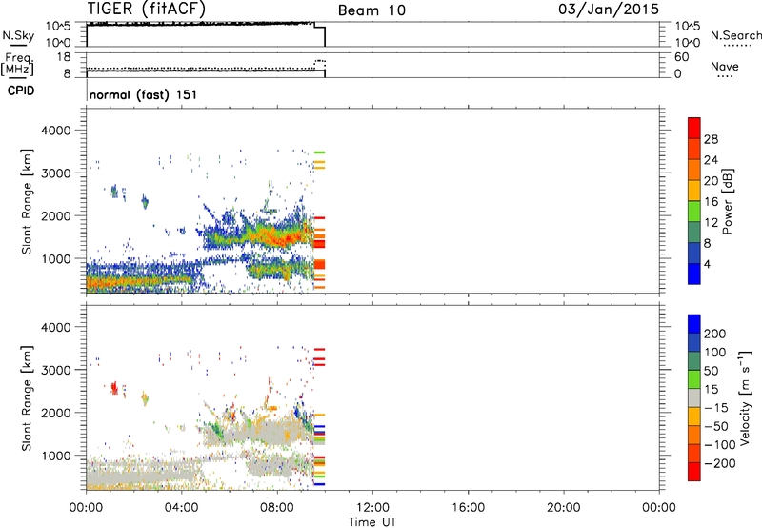Select the 'Velocity [m s⁻¹]' colorbar title
Screen dimensions: 762x528
click(x=745, y=397)
